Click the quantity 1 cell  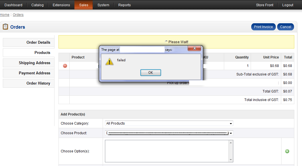point(248,66)
